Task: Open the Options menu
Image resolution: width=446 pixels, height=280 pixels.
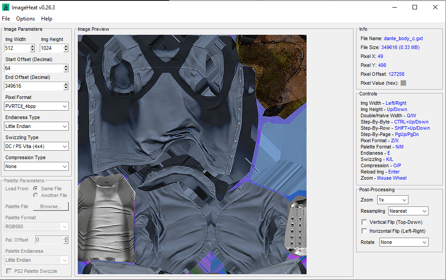Action: (25, 19)
